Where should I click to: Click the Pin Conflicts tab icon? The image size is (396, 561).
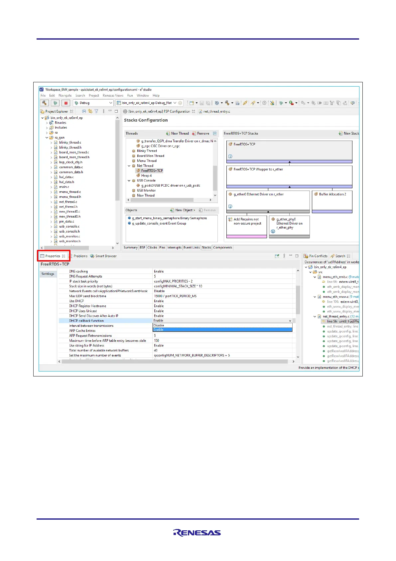click(x=306, y=256)
